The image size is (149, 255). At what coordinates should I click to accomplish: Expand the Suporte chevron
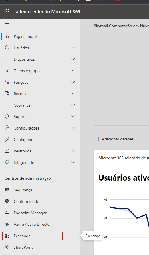[73, 116]
